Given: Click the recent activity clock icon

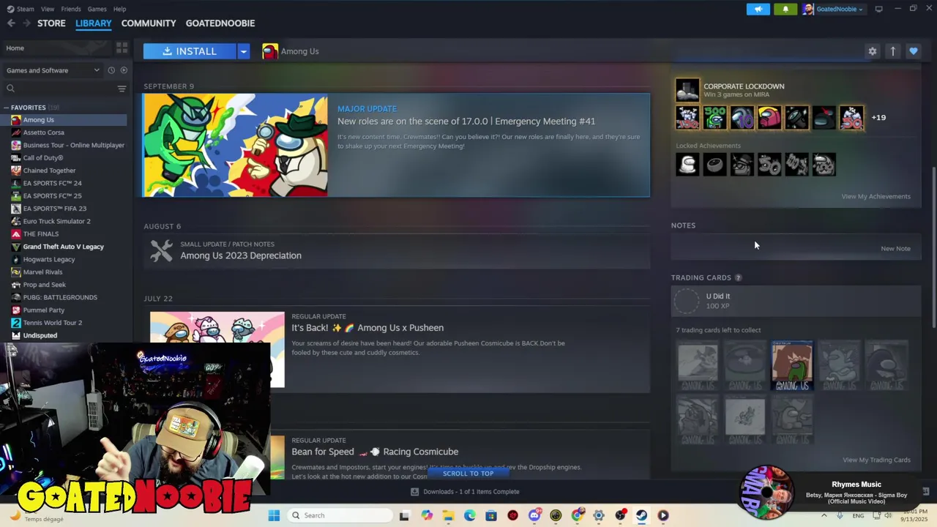Looking at the screenshot, I should tap(111, 70).
